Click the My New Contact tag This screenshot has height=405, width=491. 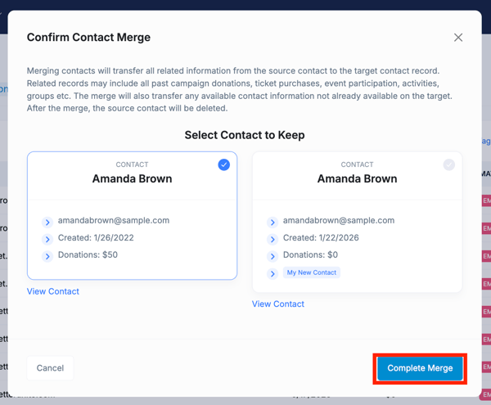click(x=312, y=272)
